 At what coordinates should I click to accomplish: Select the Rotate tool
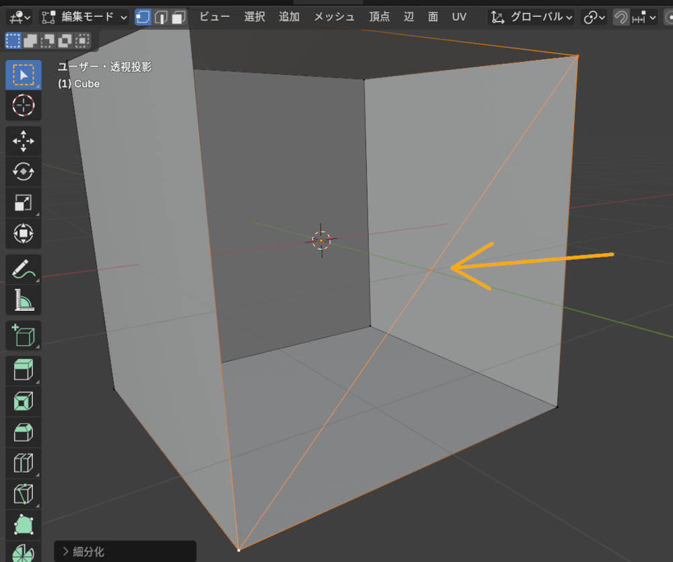click(24, 172)
